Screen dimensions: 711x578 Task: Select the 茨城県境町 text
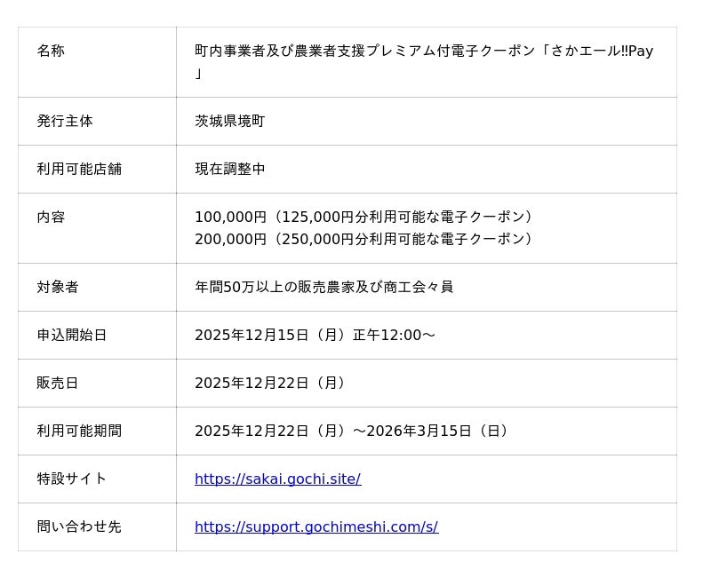[x=229, y=122]
